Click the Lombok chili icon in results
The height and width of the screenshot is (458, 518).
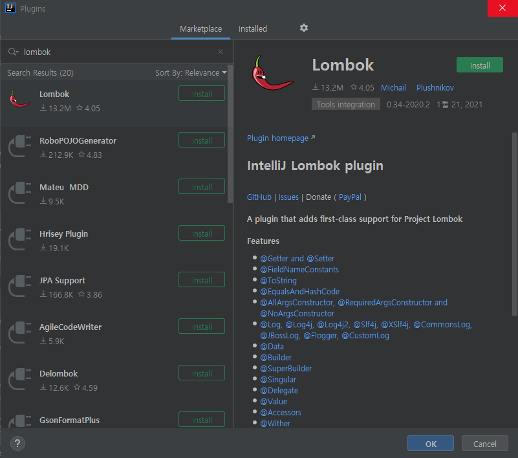20,99
